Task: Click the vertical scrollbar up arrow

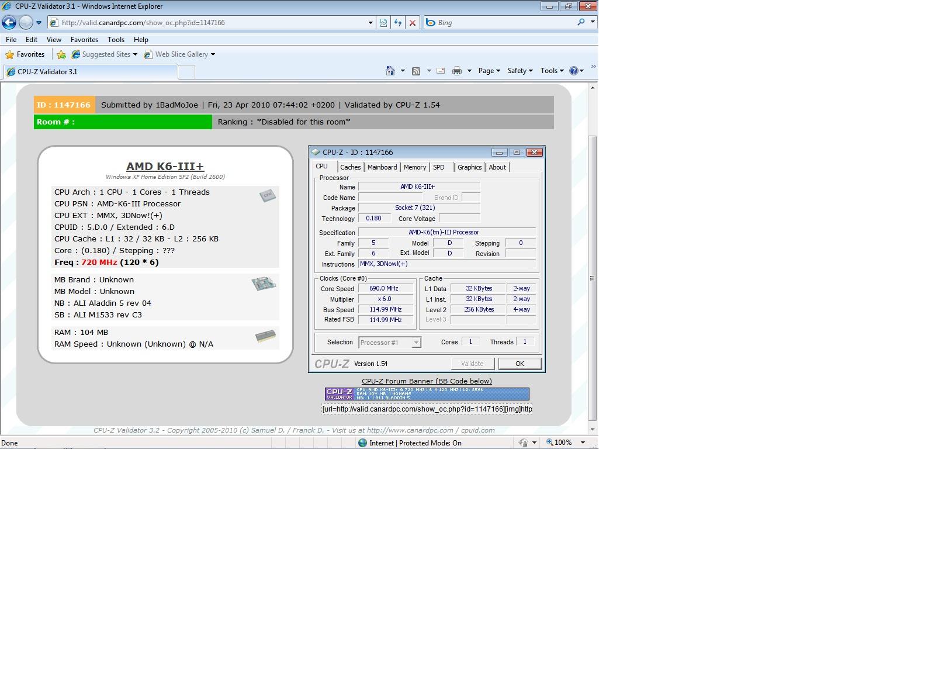Action: [593, 88]
